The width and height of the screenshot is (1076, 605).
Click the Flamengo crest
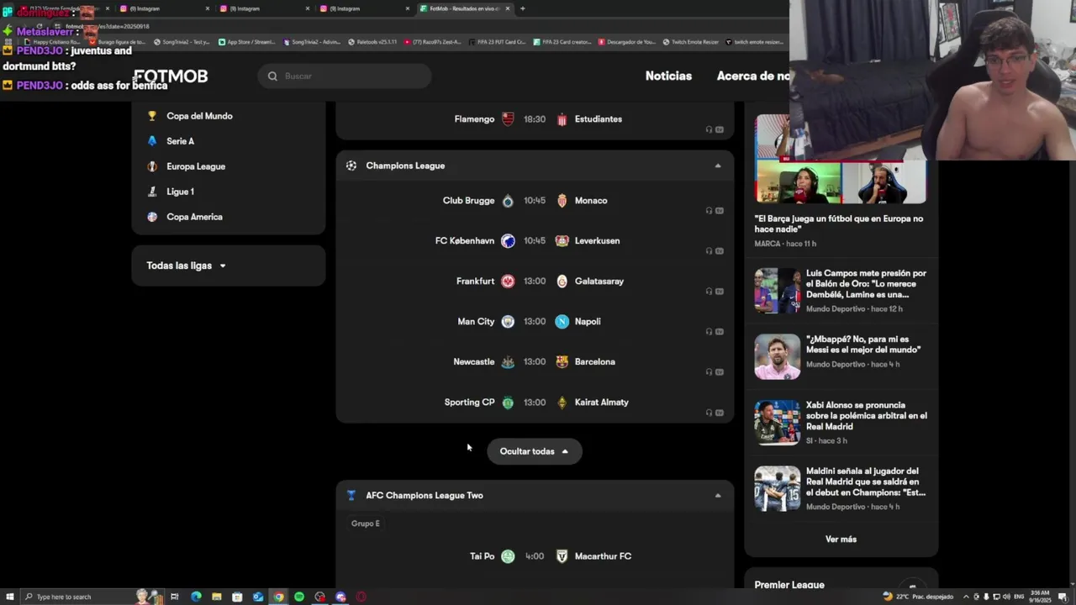tap(508, 119)
